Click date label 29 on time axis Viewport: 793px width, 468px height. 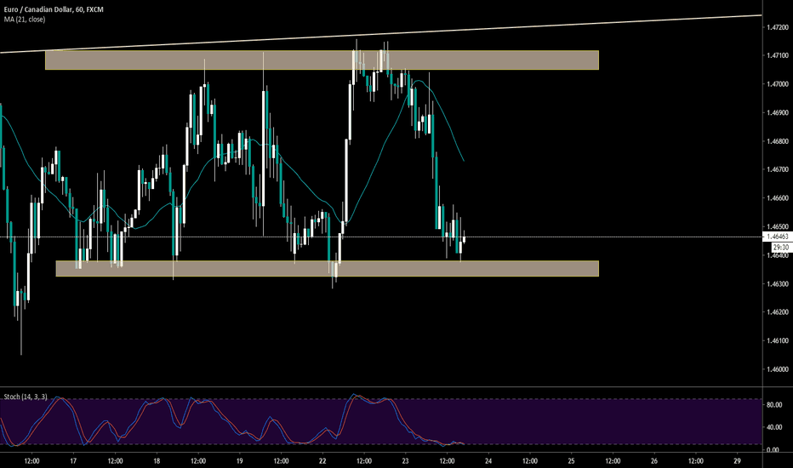(x=737, y=461)
